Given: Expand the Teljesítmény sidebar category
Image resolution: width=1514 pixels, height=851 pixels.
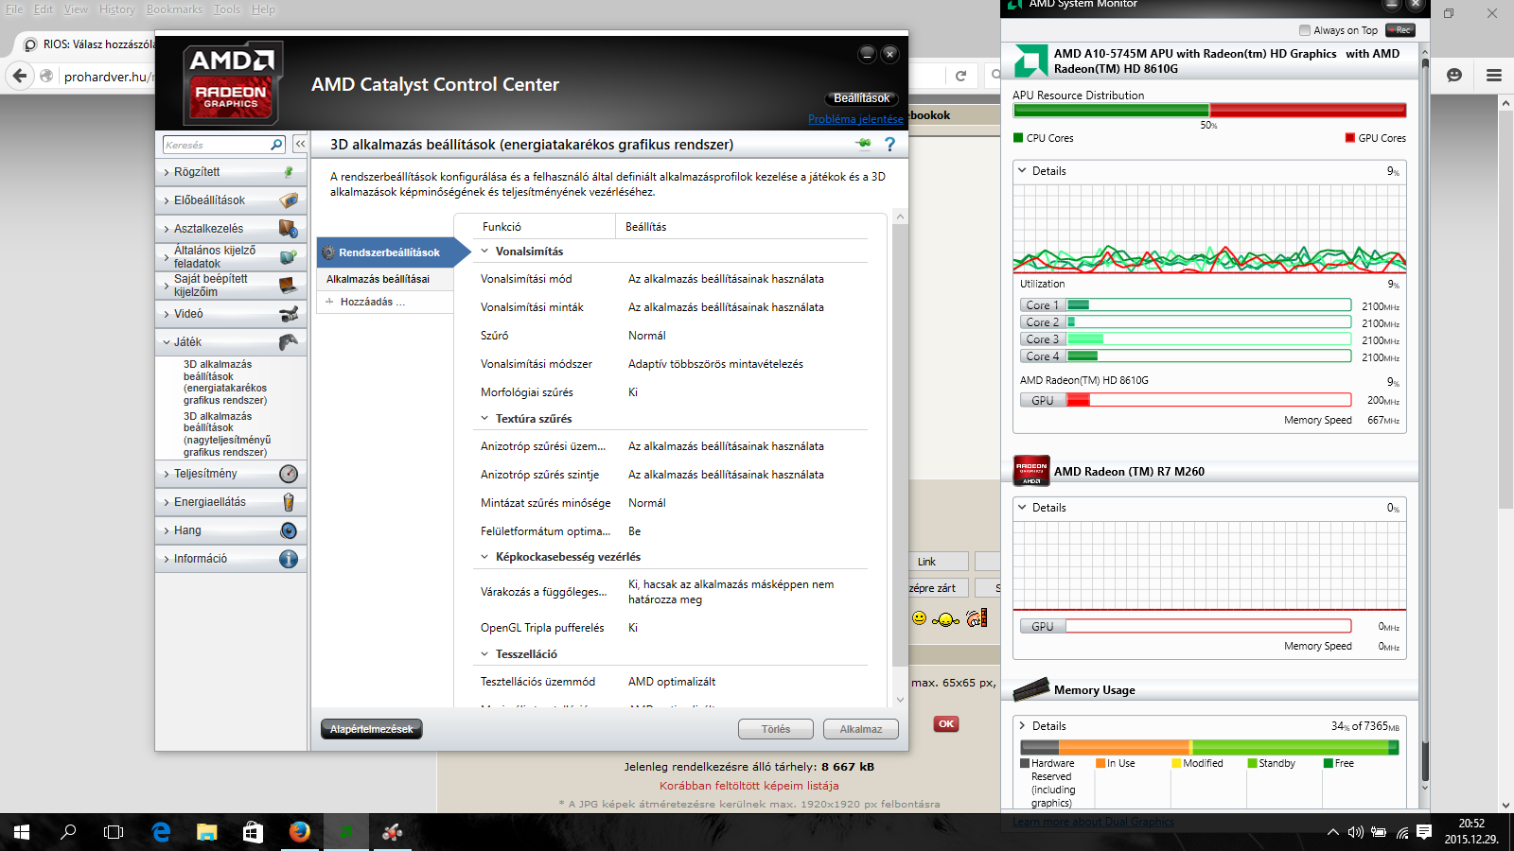Looking at the screenshot, I should (167, 474).
